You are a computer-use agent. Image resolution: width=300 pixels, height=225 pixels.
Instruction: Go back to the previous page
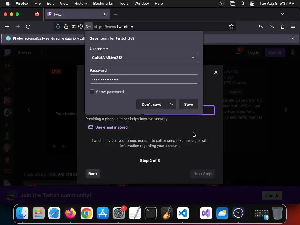pos(7,27)
